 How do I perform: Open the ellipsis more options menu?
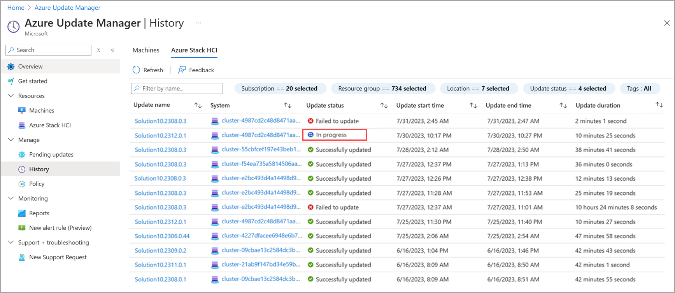(x=198, y=23)
